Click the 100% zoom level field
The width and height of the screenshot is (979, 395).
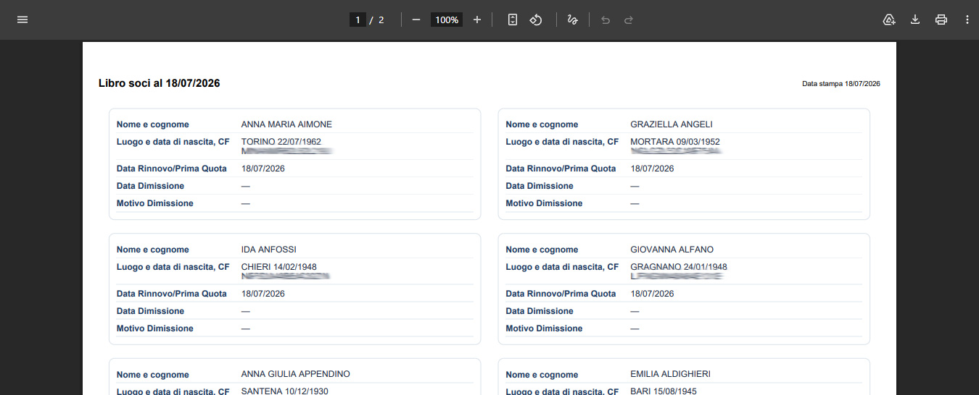pos(447,20)
